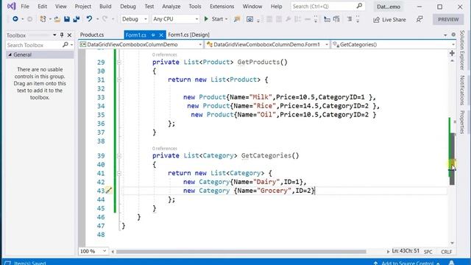Screen dimensions: 471x265
Task: Open the Form1.cs [Design] tab
Action: pos(188,35)
